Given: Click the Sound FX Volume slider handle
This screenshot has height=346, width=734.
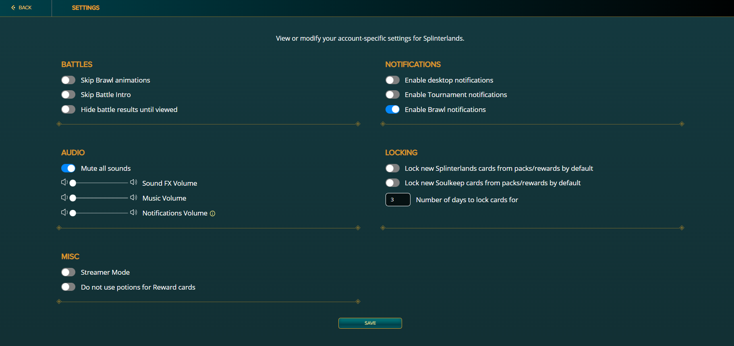Looking at the screenshot, I should tap(73, 183).
